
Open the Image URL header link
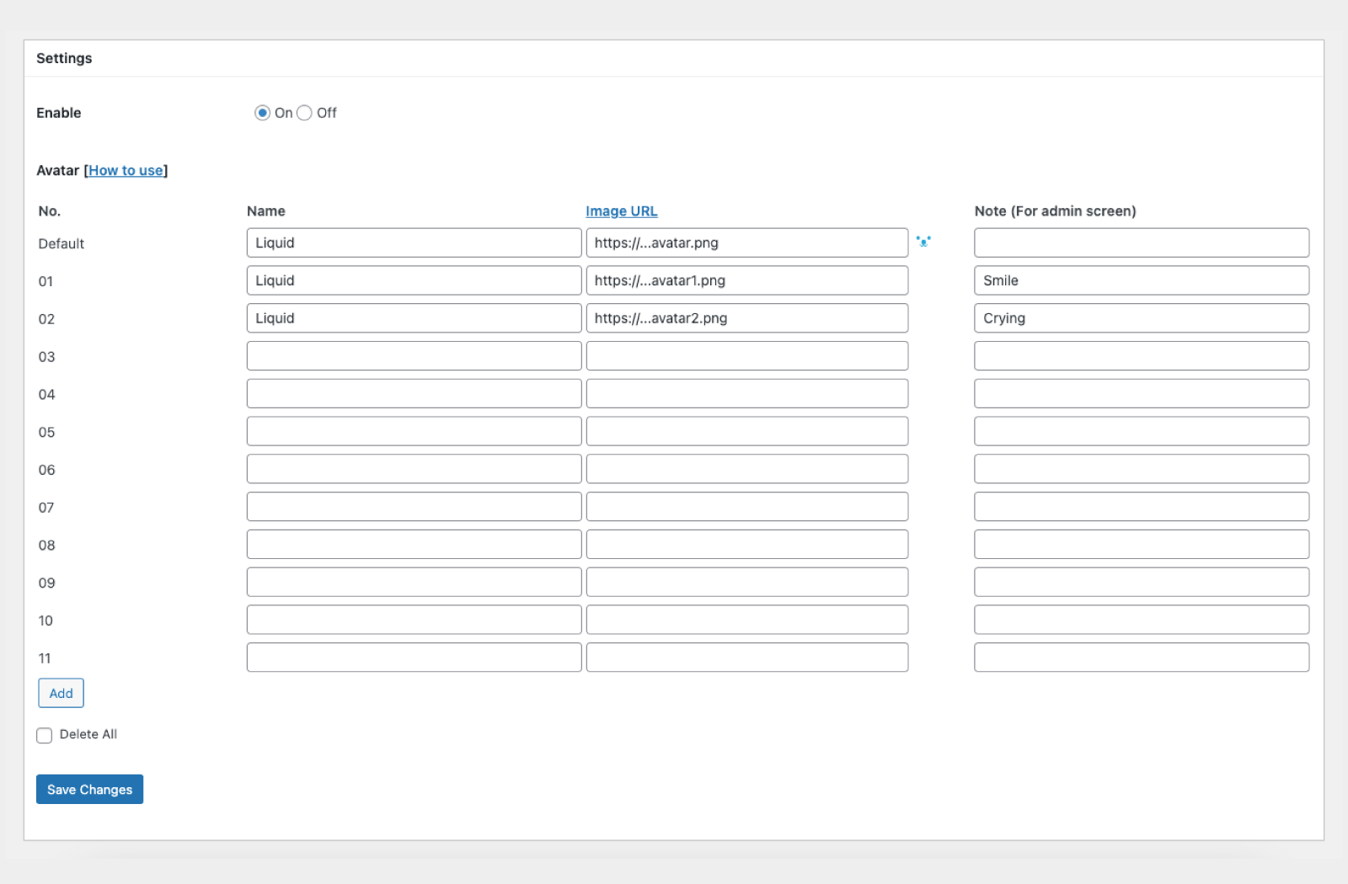pos(622,211)
